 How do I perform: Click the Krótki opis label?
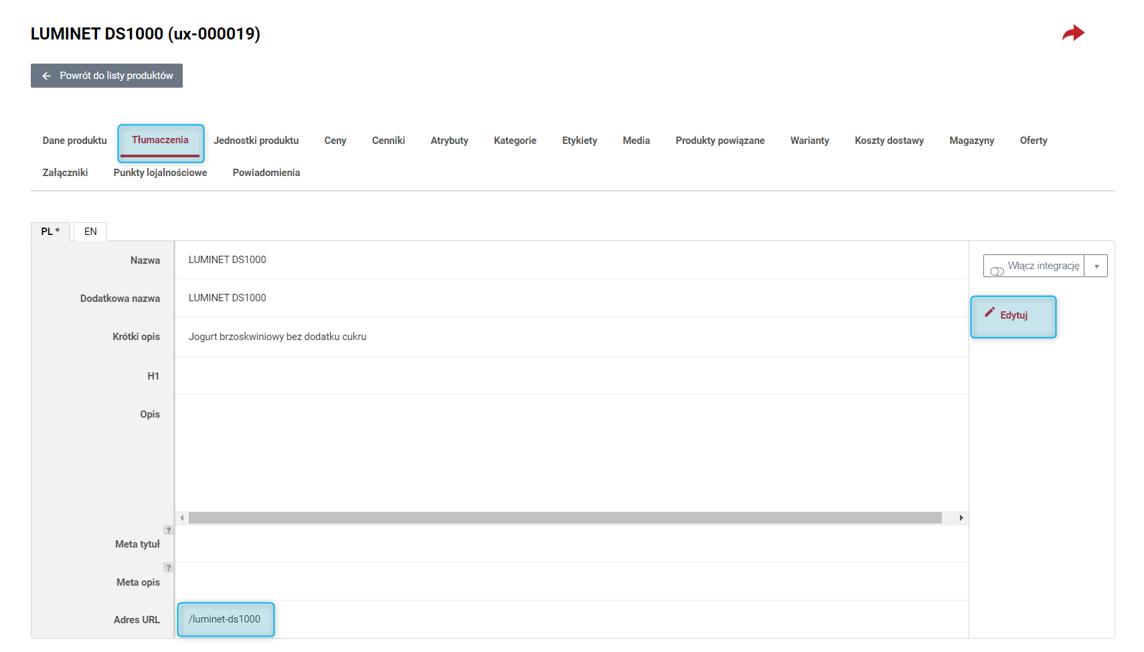click(x=137, y=337)
